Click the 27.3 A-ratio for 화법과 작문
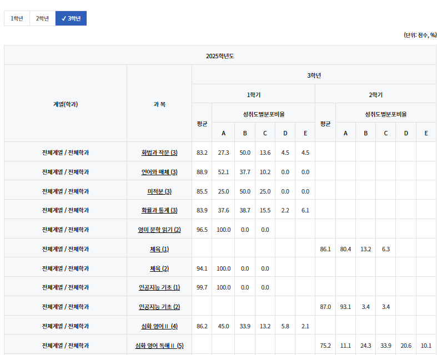Screen dimensions: 437x355 click(x=223, y=153)
